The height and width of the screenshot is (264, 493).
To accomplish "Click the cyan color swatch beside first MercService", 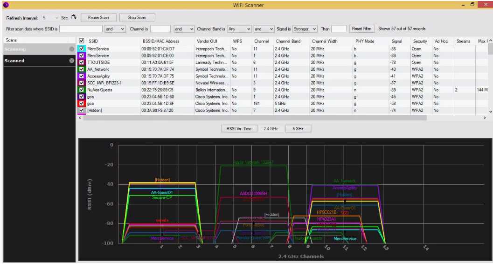I will (77, 49).
